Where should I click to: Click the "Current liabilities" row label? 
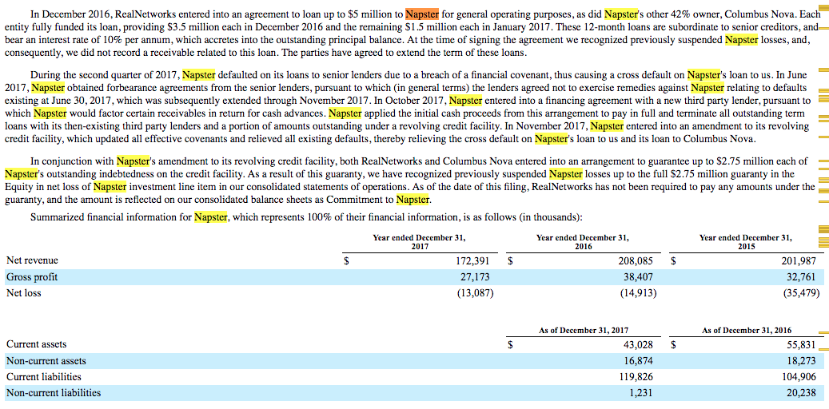point(44,377)
